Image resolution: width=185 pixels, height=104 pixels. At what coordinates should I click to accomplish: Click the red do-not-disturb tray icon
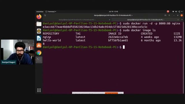pos(168,12)
